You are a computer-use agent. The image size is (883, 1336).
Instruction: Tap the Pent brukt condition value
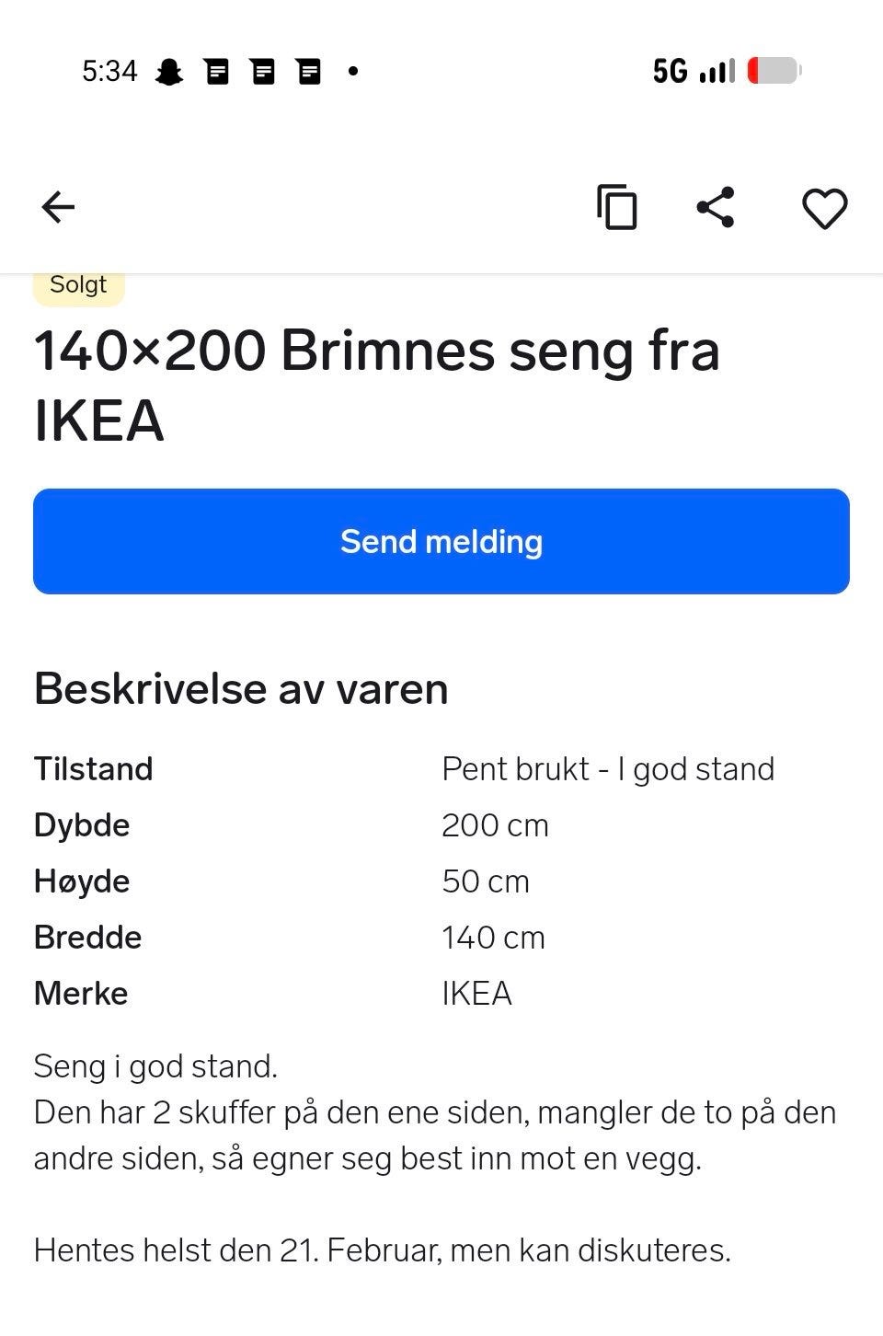608,769
